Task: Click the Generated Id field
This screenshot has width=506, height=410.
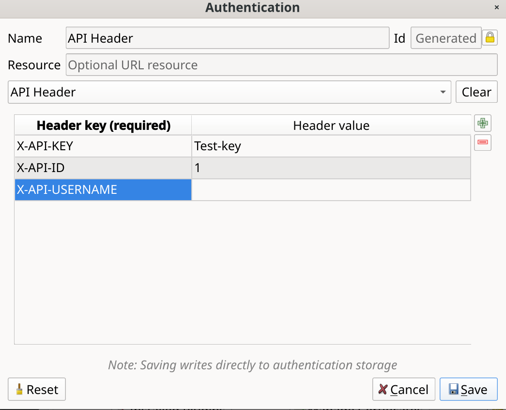Action: (x=446, y=38)
